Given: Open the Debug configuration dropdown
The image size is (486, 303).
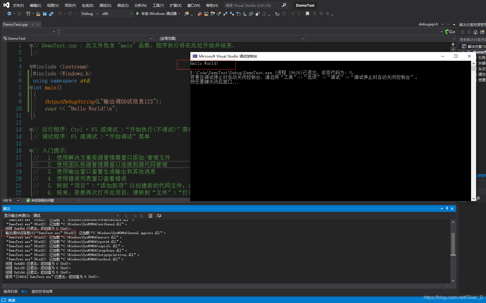Looking at the screenshot, I should tap(89, 14).
